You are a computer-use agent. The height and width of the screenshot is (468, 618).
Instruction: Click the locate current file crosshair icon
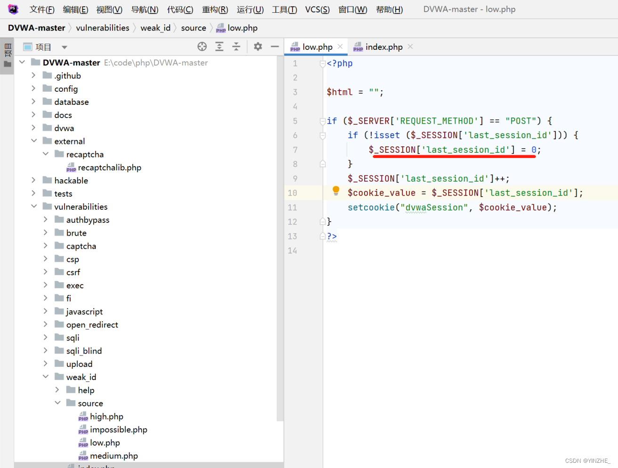tap(202, 46)
